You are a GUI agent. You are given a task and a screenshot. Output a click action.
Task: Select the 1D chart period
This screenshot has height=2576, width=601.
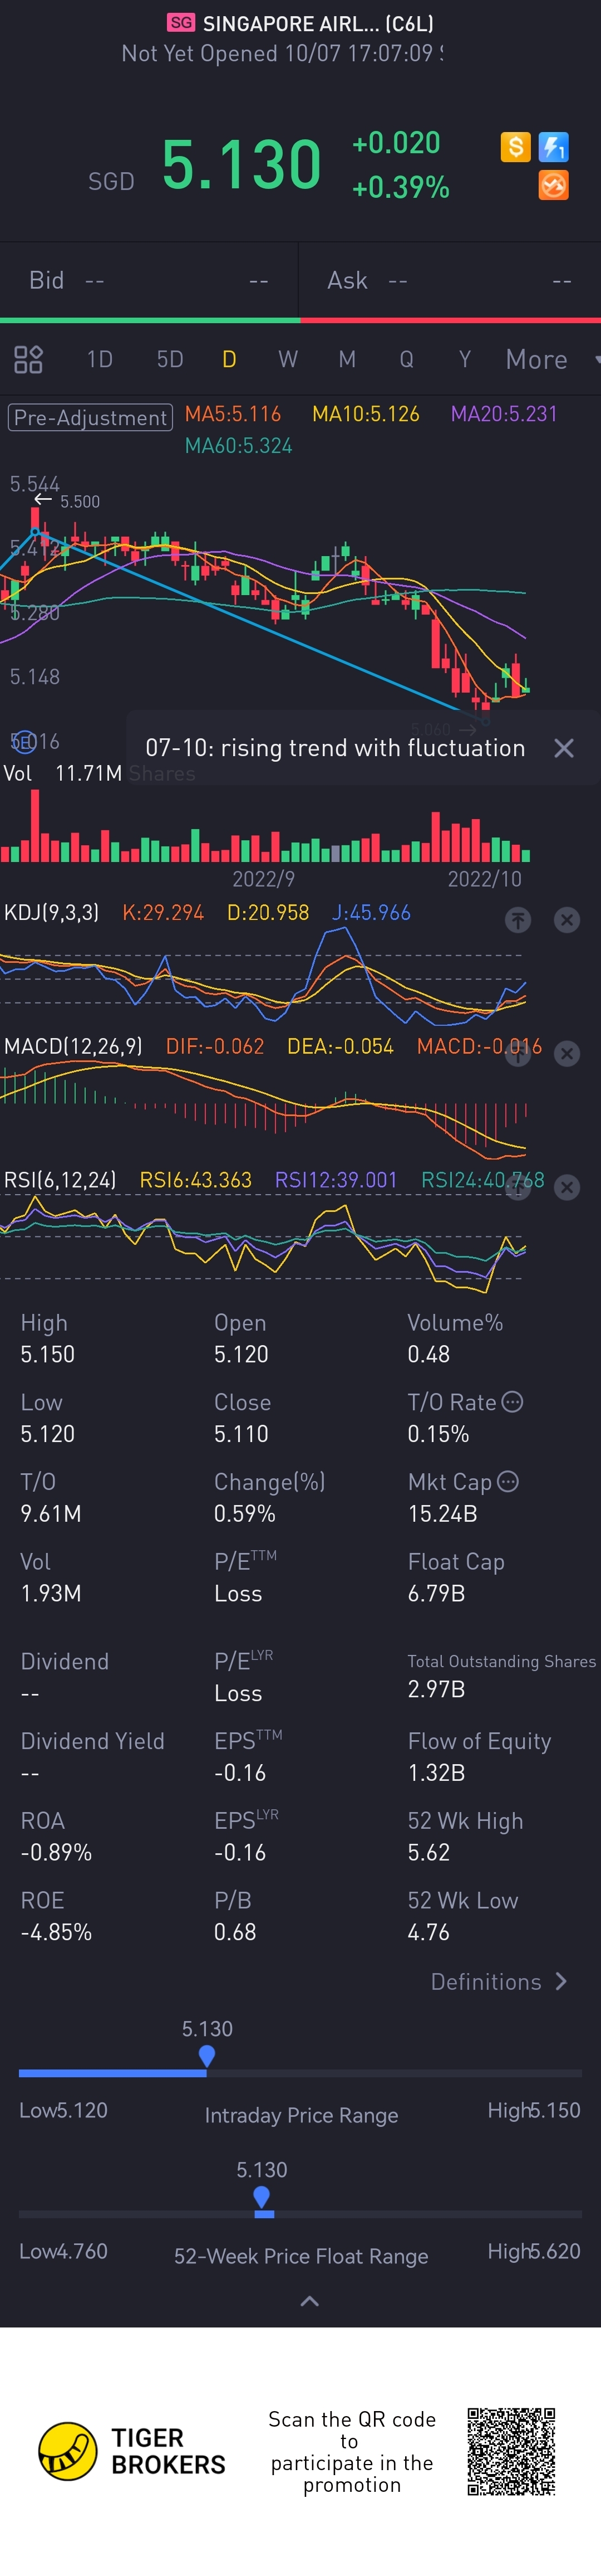[100, 359]
